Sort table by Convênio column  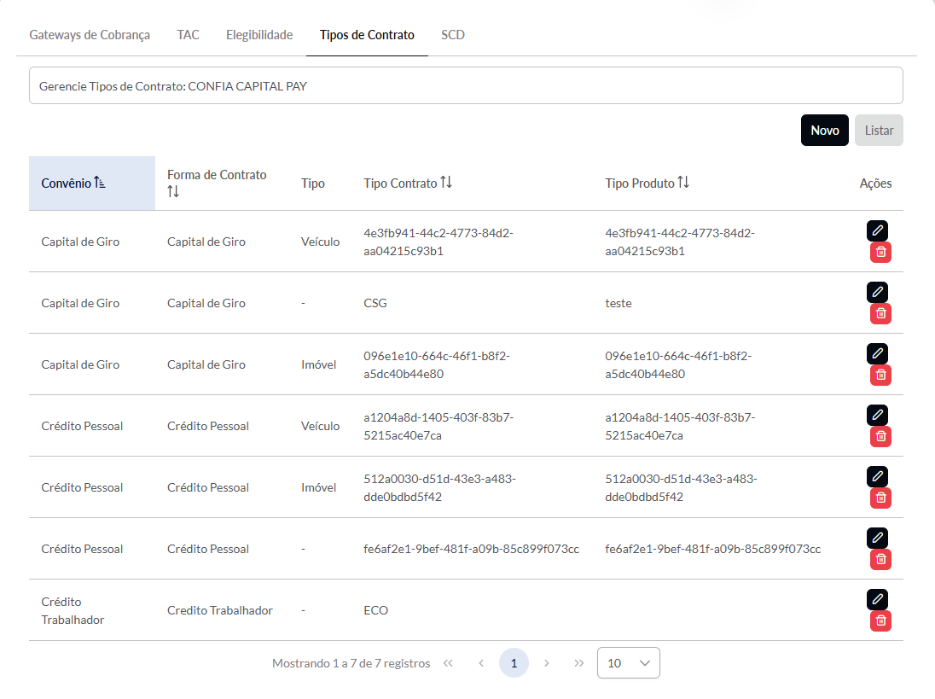[x=92, y=183]
